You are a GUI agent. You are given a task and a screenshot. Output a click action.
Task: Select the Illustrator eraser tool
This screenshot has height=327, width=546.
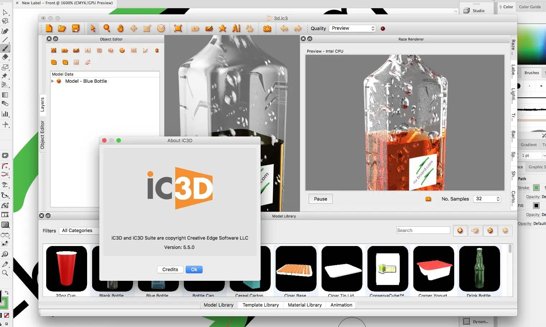(x=5, y=57)
